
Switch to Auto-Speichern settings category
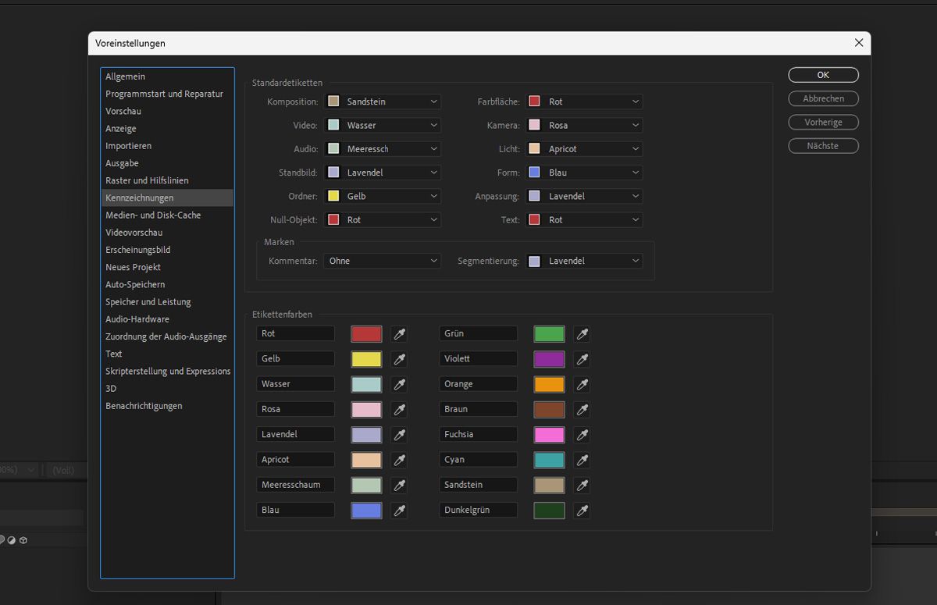[135, 284]
